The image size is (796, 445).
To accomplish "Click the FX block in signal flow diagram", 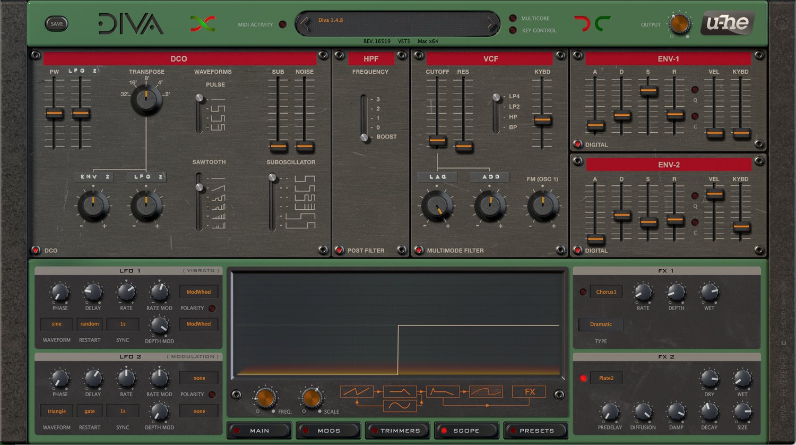I will [x=529, y=392].
